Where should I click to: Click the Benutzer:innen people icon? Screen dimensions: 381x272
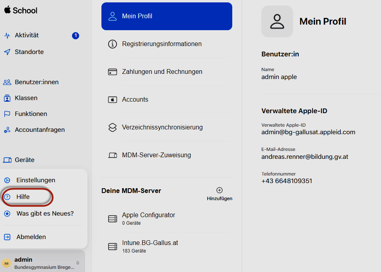coord(7,82)
